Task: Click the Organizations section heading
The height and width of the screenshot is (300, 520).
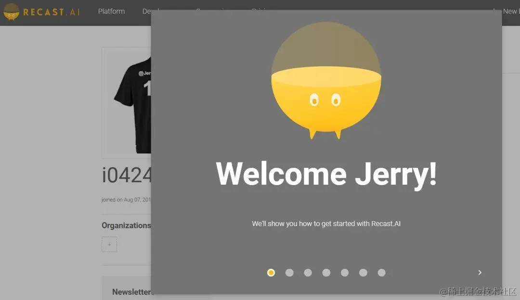Action: pyautogui.click(x=126, y=225)
